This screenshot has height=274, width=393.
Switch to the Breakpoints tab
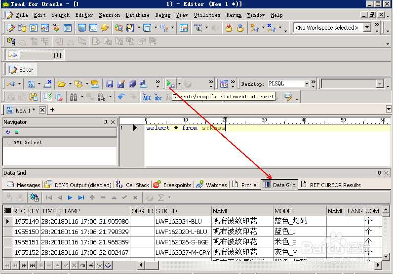[172, 185]
